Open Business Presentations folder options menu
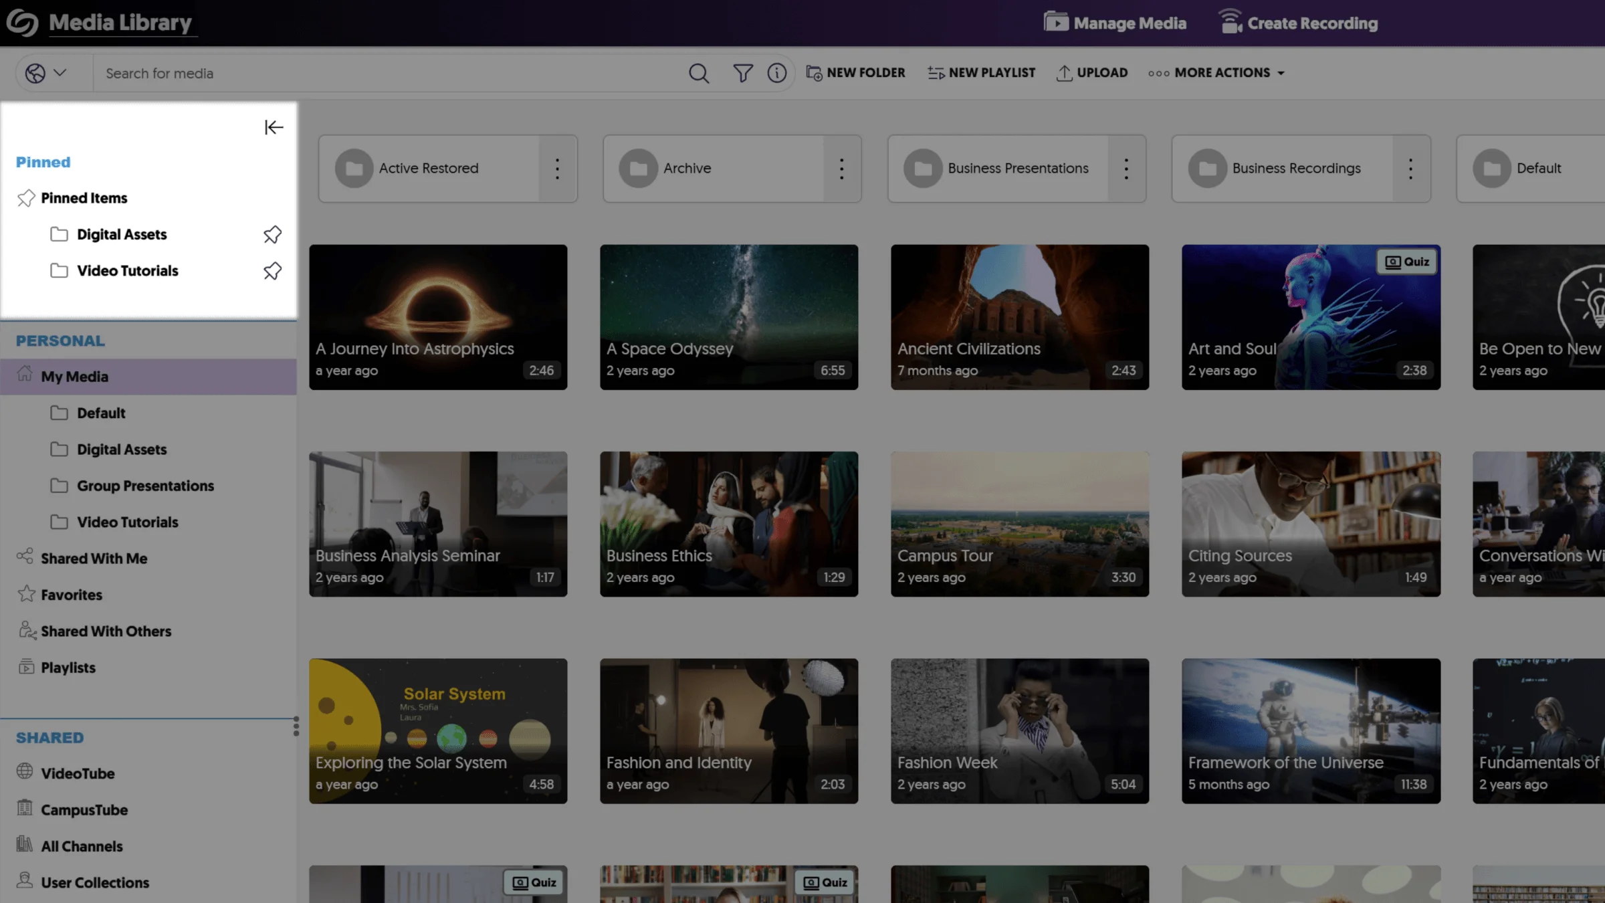The image size is (1605, 903). (1126, 169)
